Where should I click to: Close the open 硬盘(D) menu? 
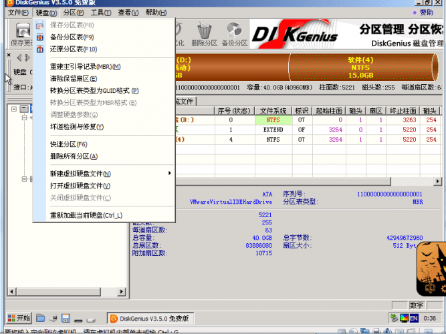(x=46, y=13)
